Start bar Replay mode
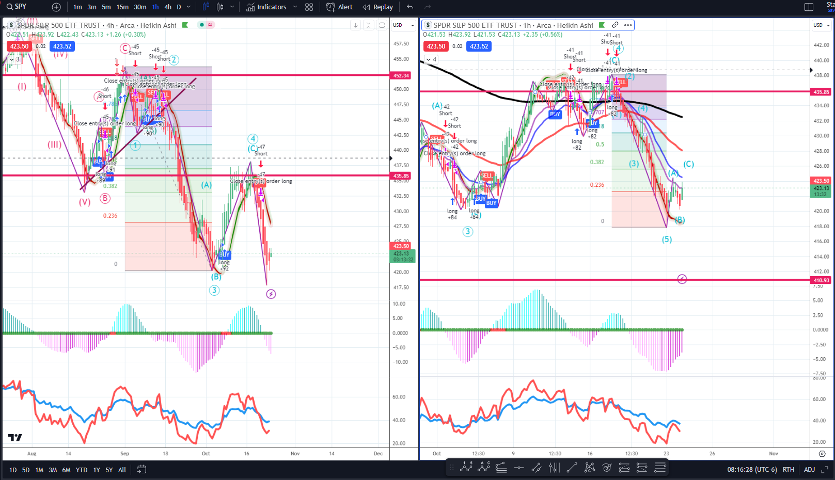835x480 pixels. coord(378,7)
